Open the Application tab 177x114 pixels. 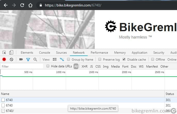click(x=139, y=53)
